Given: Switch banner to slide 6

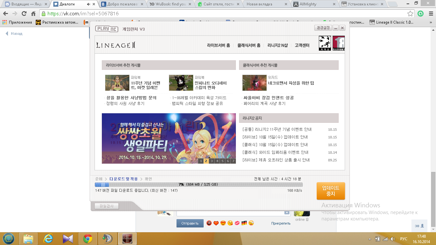Looking at the screenshot, I should (x=228, y=161).
